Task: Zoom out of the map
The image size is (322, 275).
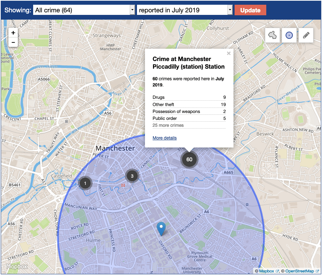Action: point(13,42)
